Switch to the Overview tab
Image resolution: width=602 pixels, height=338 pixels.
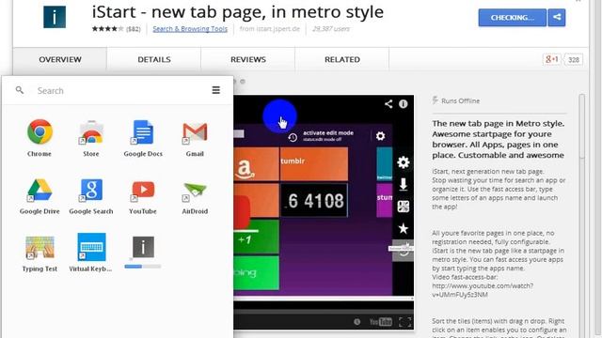point(60,59)
